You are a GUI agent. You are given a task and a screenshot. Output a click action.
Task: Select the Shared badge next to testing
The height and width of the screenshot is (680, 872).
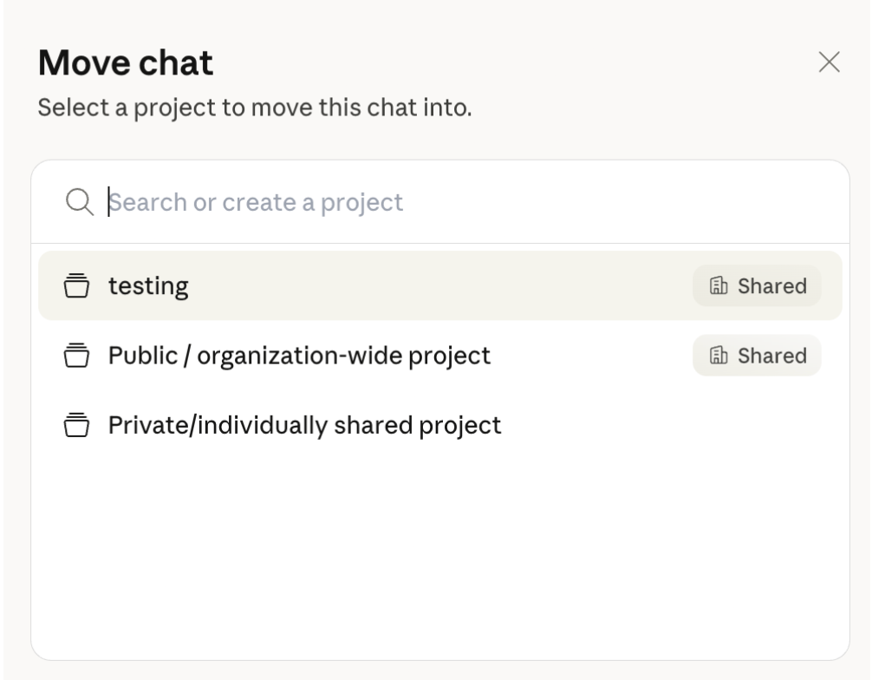point(757,285)
